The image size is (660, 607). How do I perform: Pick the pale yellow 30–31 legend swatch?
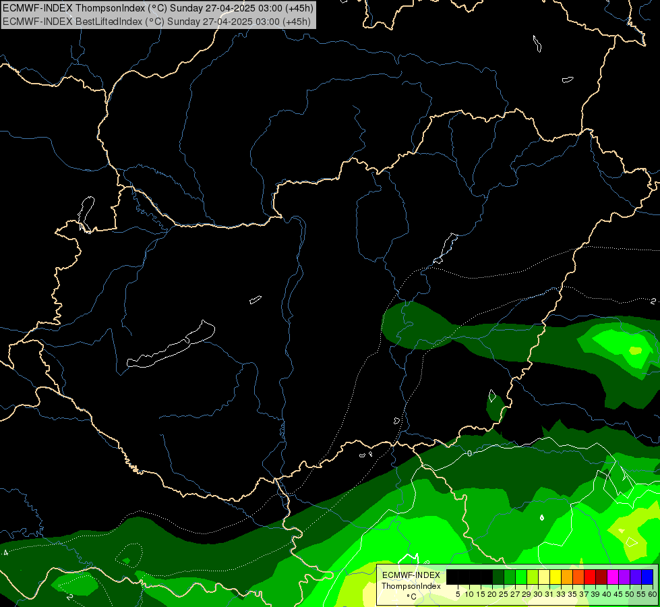(544, 577)
